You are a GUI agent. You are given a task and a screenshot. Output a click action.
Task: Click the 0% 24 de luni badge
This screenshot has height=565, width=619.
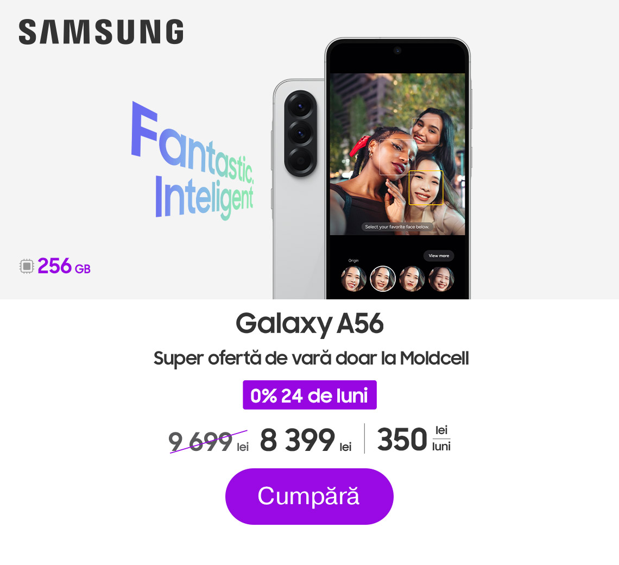tap(309, 395)
